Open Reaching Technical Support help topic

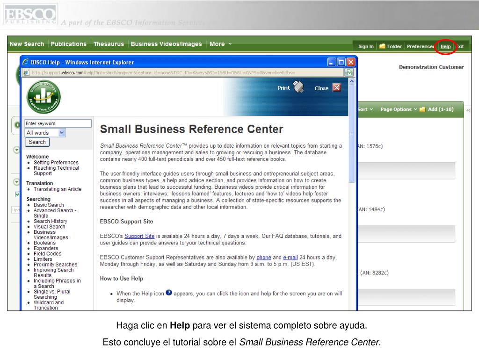(56, 171)
